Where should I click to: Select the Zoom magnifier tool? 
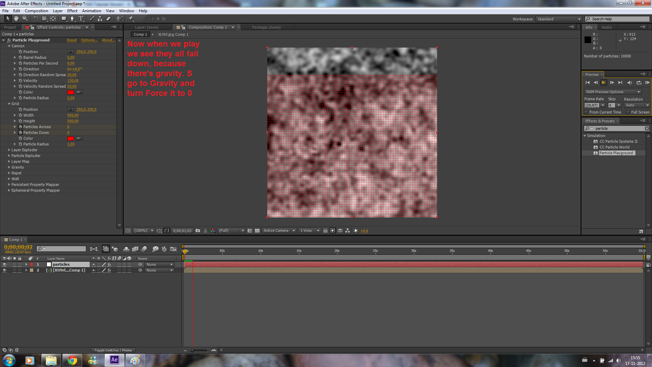(25, 19)
